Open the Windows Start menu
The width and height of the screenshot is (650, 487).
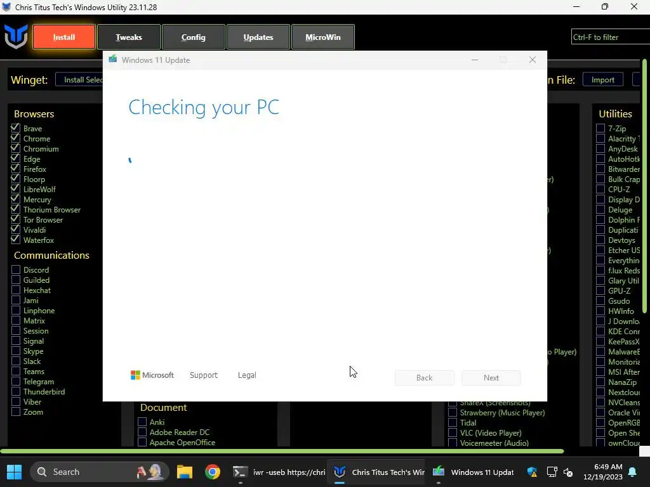click(14, 472)
